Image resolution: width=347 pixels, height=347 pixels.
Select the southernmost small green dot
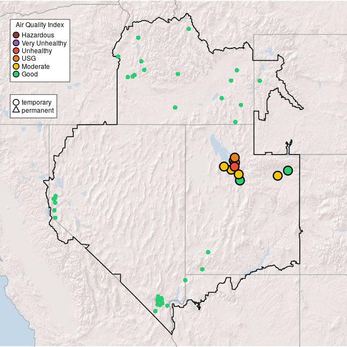tap(155, 311)
